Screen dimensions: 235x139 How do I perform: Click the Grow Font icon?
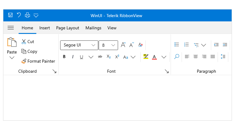coord(123,45)
